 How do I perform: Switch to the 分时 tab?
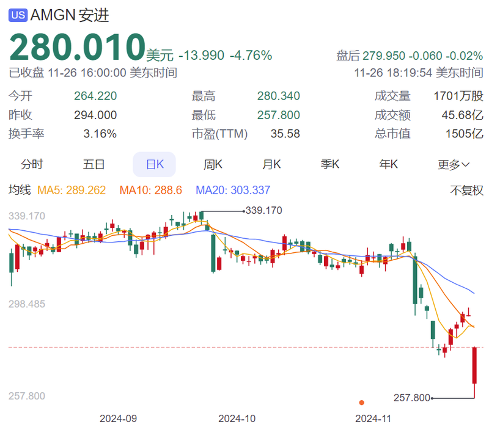point(32,164)
